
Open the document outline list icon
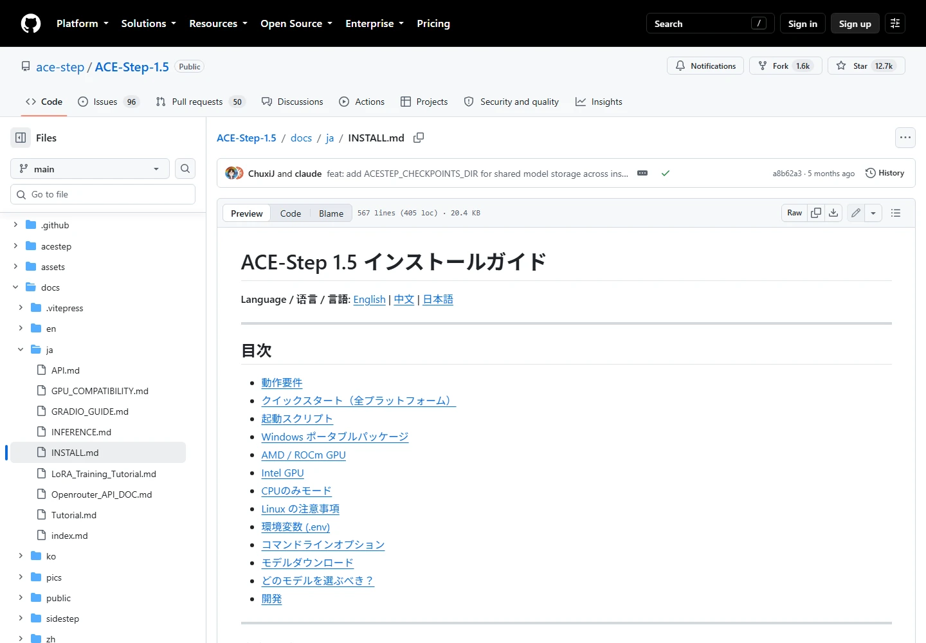tap(896, 213)
